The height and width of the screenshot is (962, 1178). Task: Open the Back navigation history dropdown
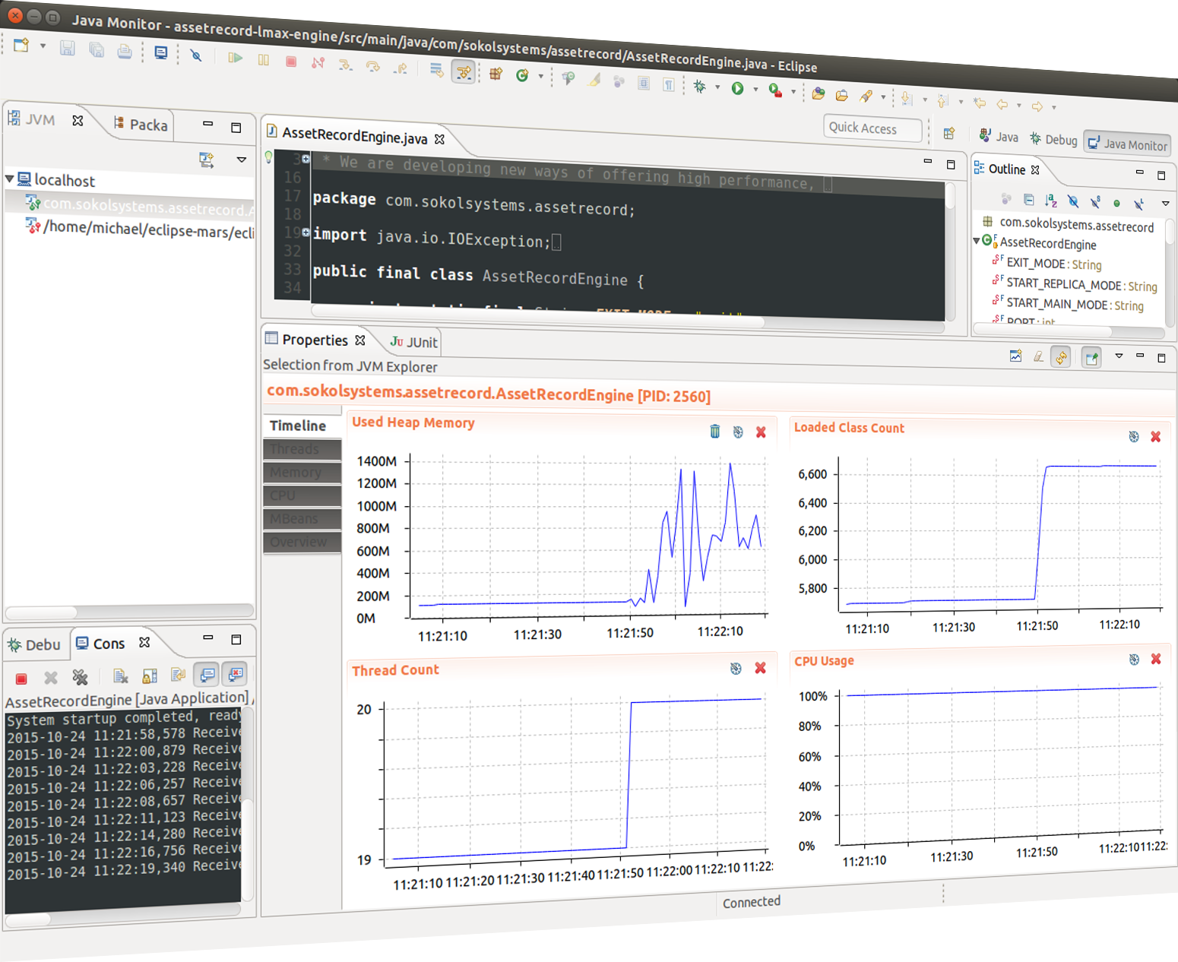coord(1019,105)
